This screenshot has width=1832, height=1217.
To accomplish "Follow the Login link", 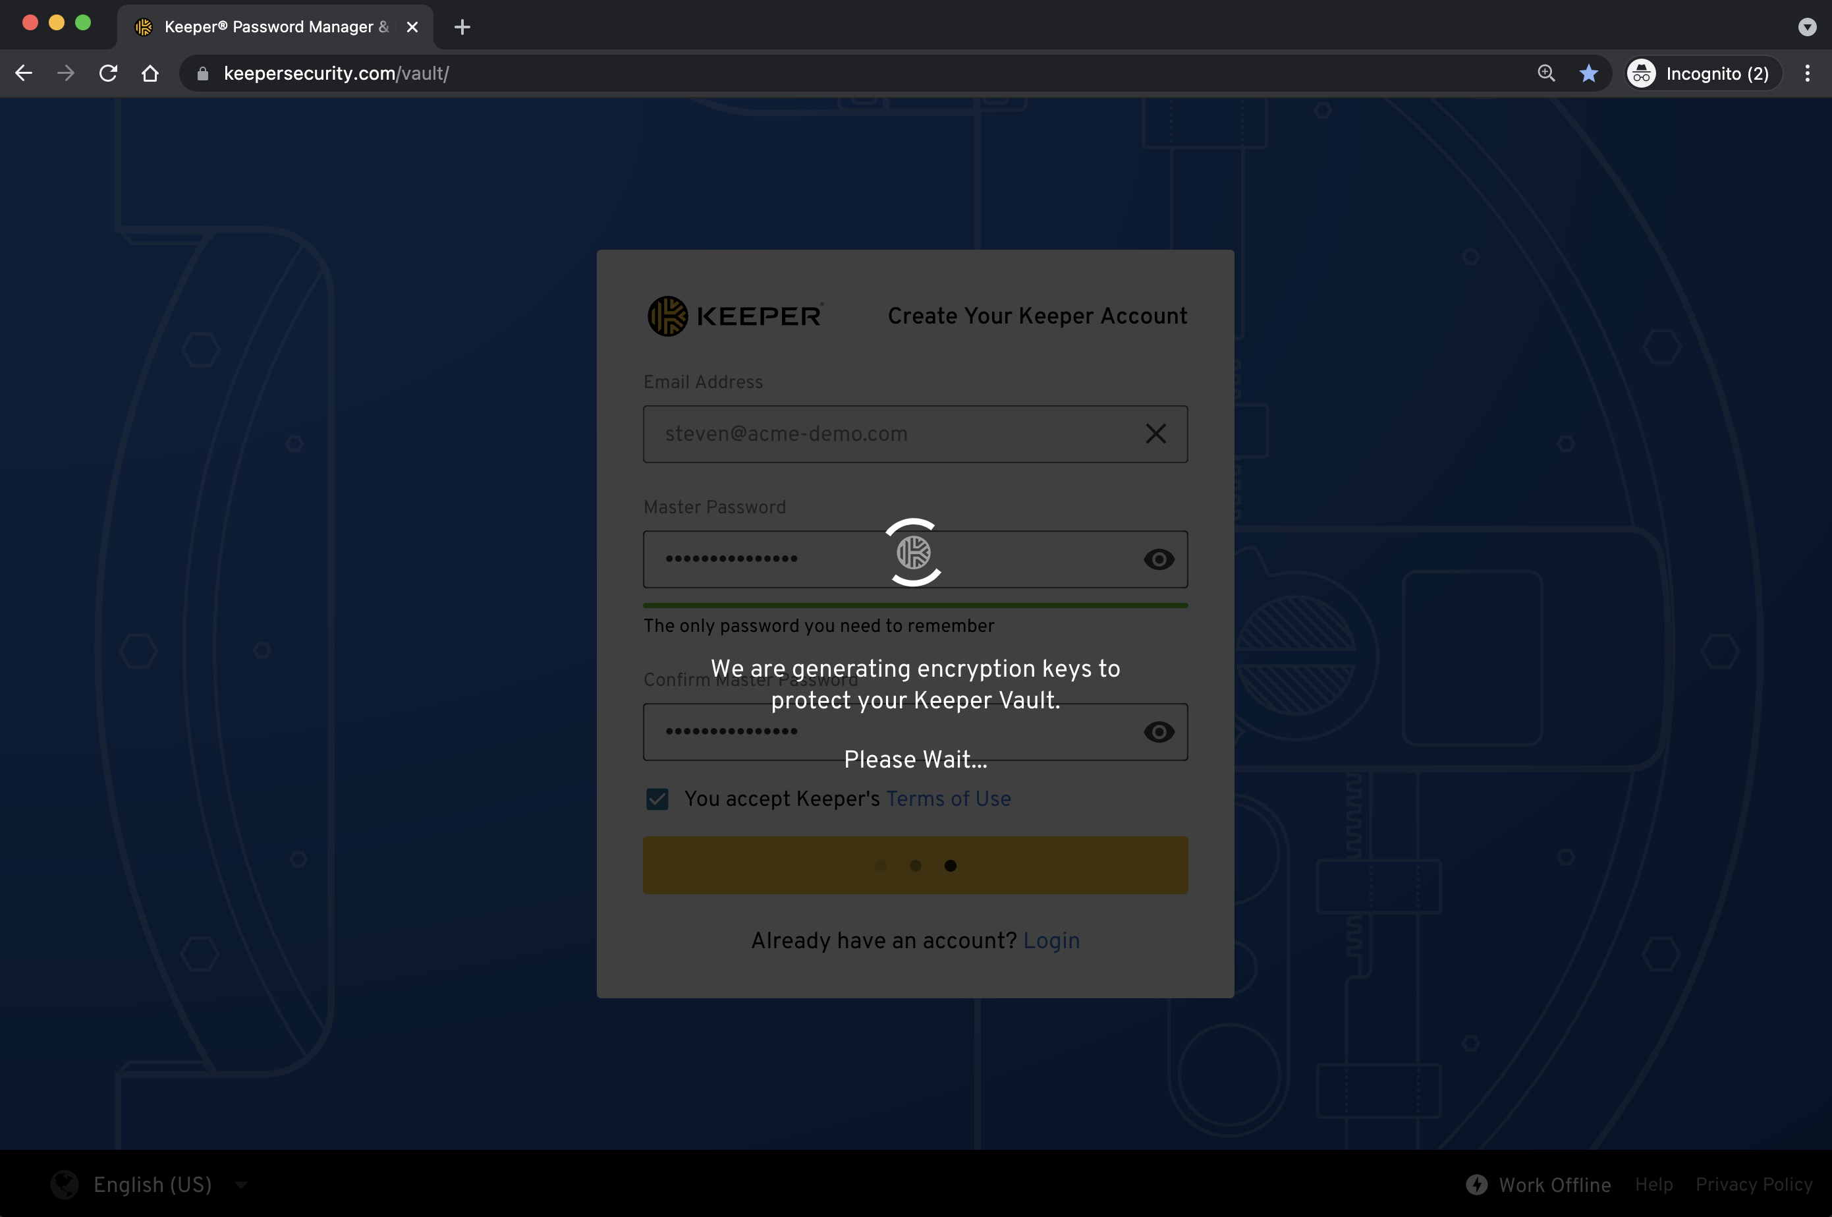I will [1051, 940].
